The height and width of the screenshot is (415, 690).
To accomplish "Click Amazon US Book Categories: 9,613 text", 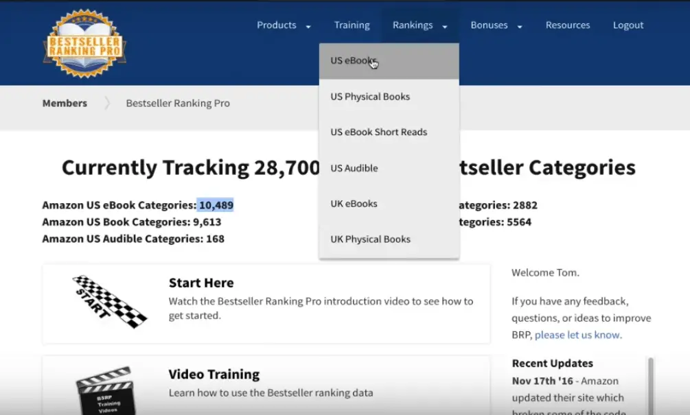I will [x=132, y=222].
